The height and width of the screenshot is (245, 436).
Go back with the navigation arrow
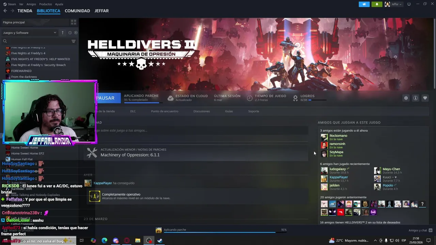click(5, 11)
